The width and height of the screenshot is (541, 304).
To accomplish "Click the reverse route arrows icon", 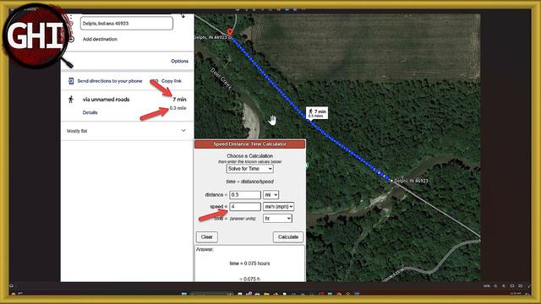I will coord(183,16).
